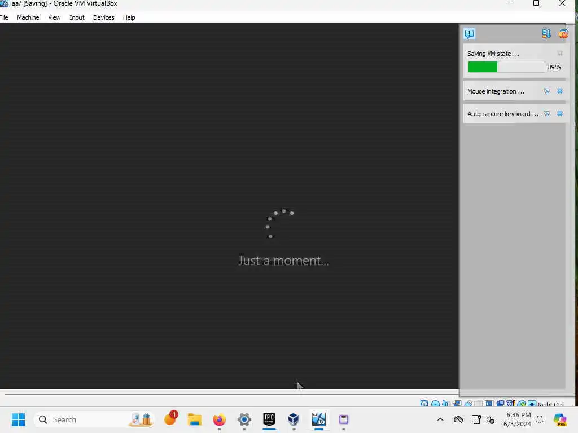Image resolution: width=578 pixels, height=433 pixels.
Task: Click the 'Saving VM state ...' notification text
Action: pyautogui.click(x=493, y=54)
